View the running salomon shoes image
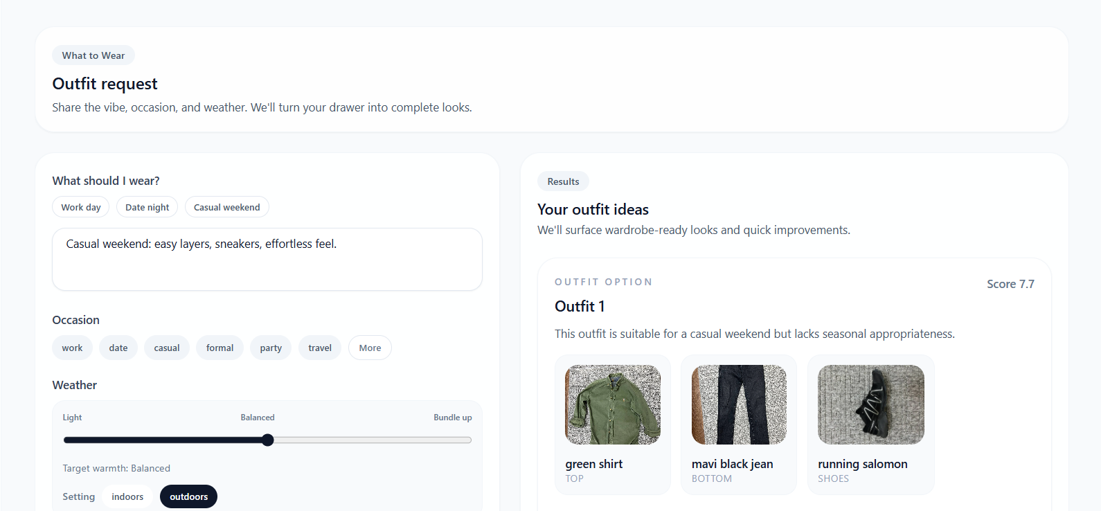The width and height of the screenshot is (1101, 511). tap(870, 404)
